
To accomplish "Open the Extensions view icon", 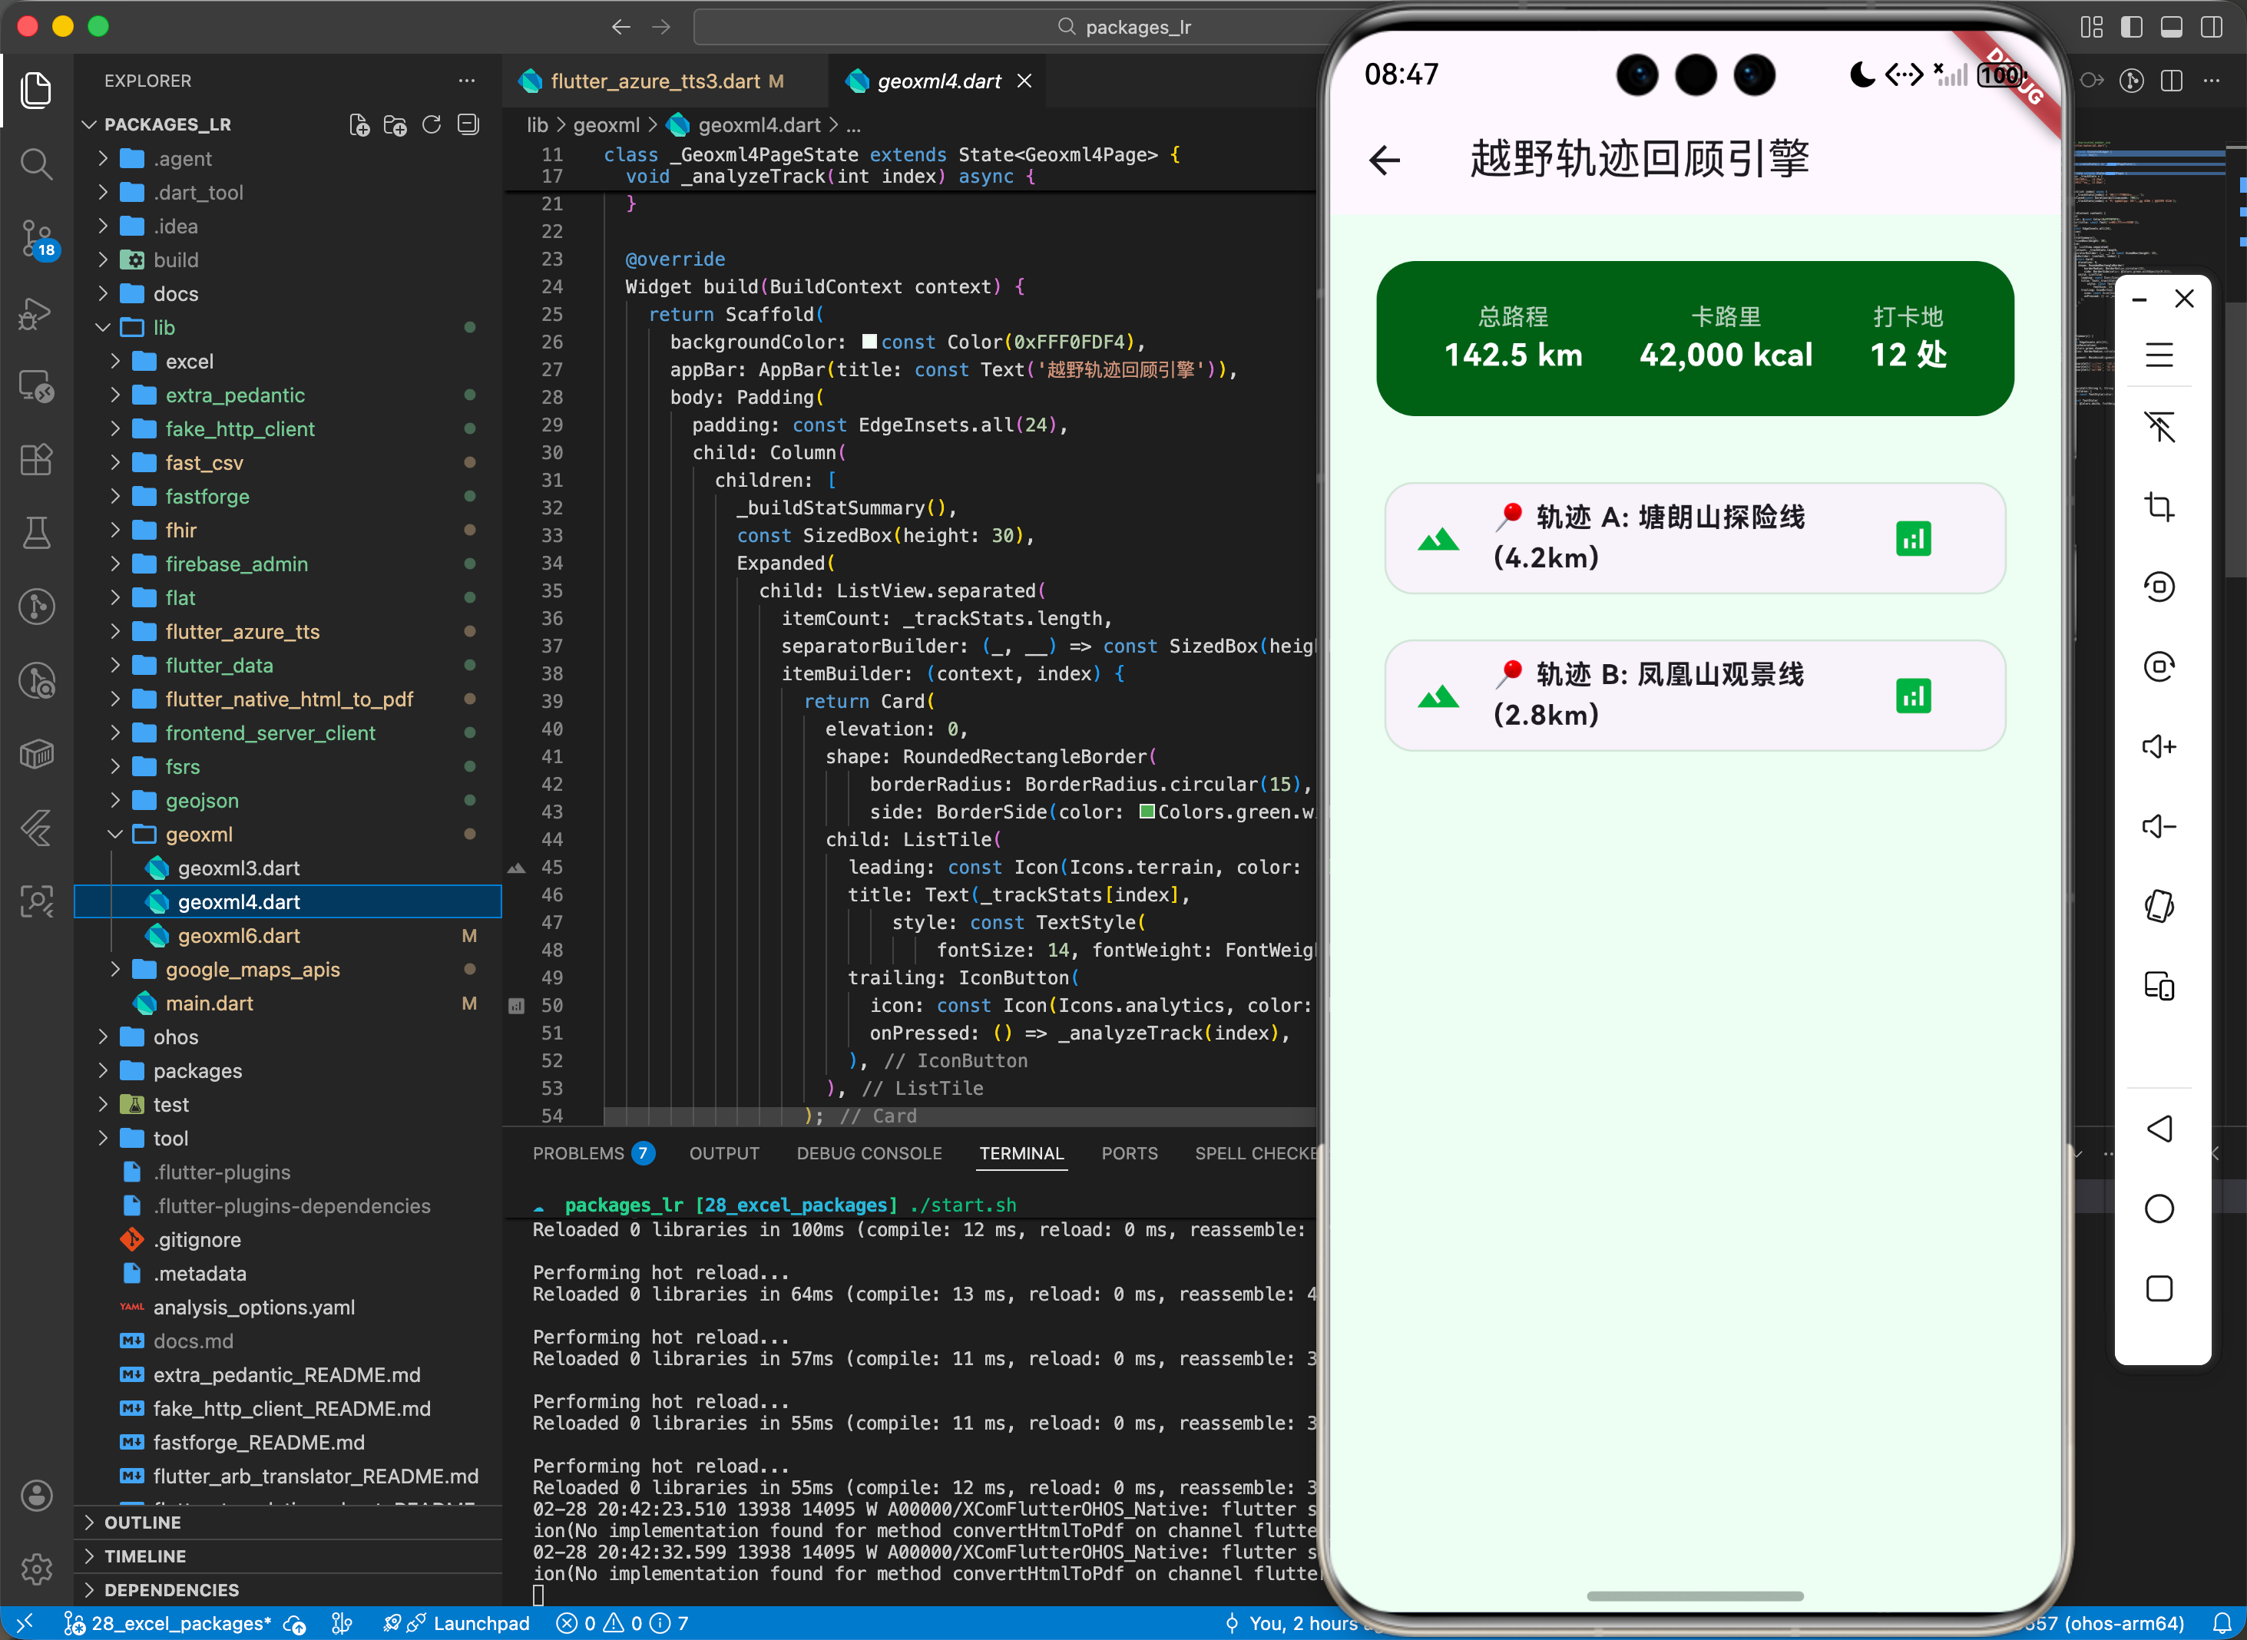I will (37, 460).
